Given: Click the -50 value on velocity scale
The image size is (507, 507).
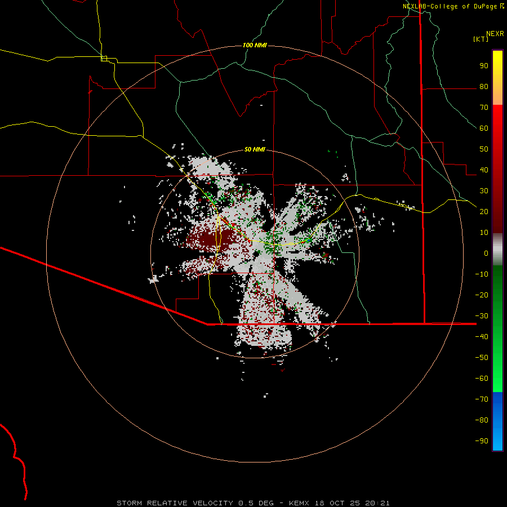Looking at the screenshot, I should tap(482, 357).
